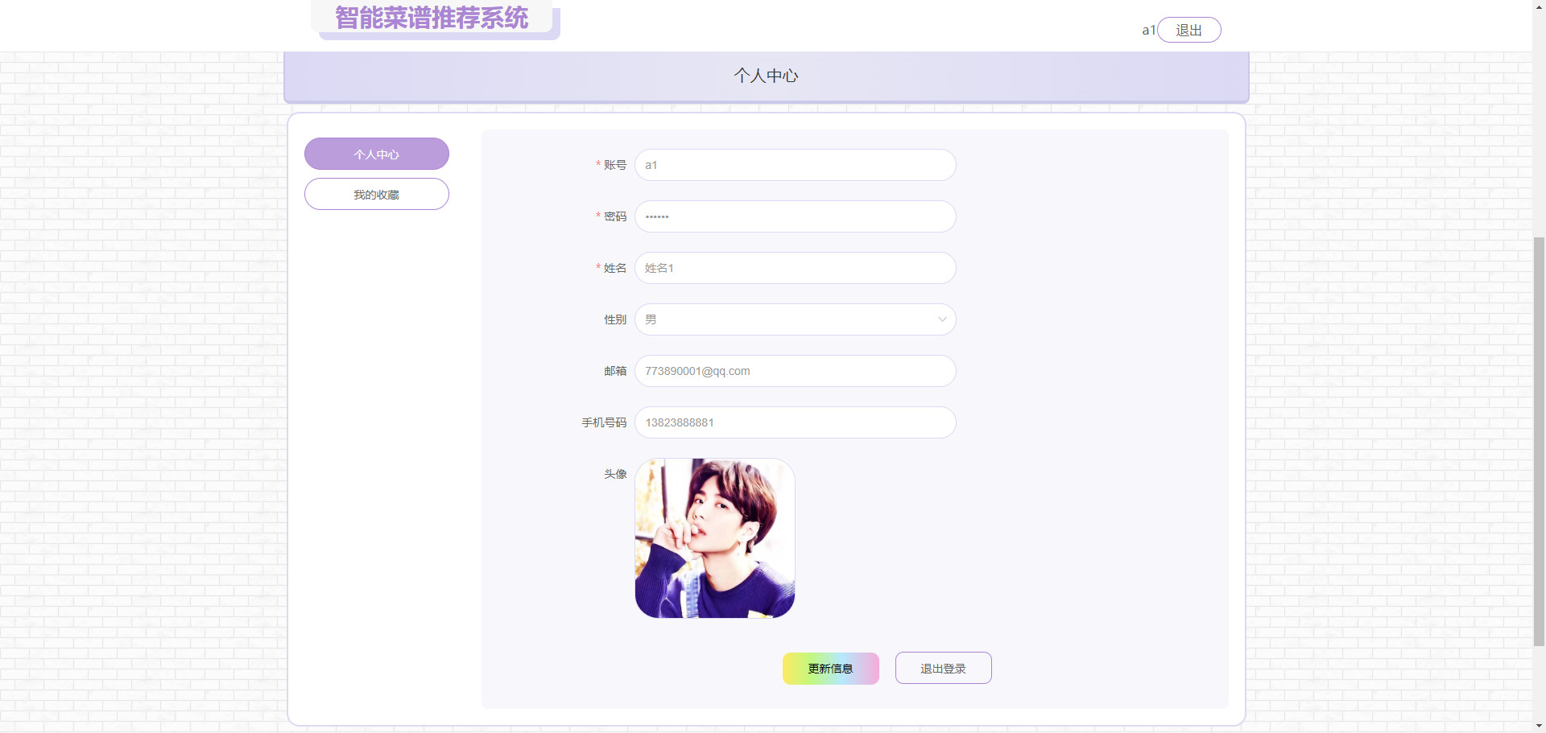Click the 邮箱 email input field
Screen dimensions: 1546x733
click(x=796, y=371)
